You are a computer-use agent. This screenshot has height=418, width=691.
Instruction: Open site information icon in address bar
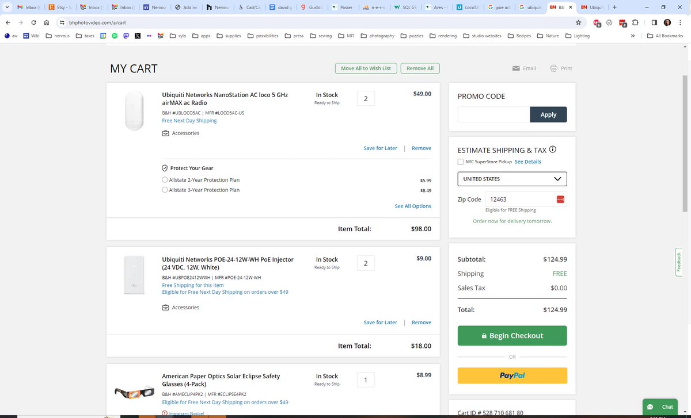tap(62, 22)
